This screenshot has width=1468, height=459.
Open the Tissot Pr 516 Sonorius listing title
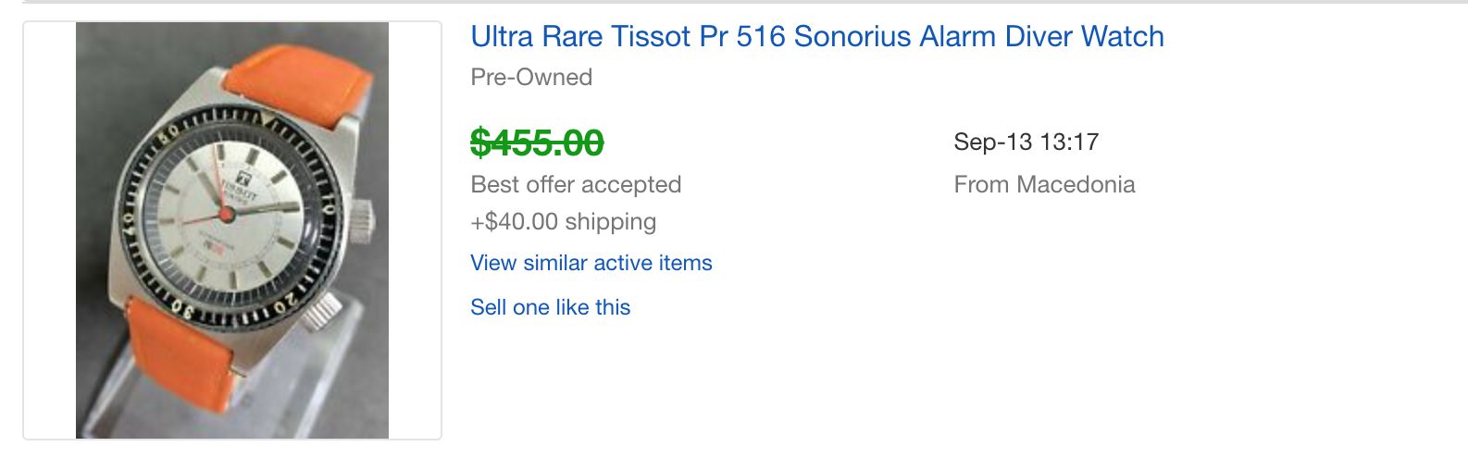click(x=816, y=37)
